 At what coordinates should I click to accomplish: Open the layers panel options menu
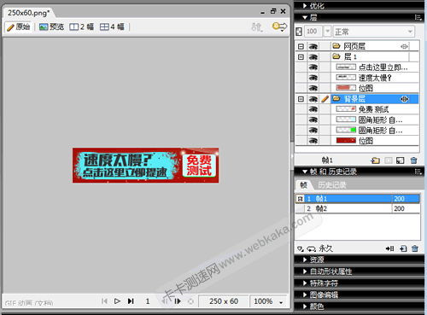418,18
